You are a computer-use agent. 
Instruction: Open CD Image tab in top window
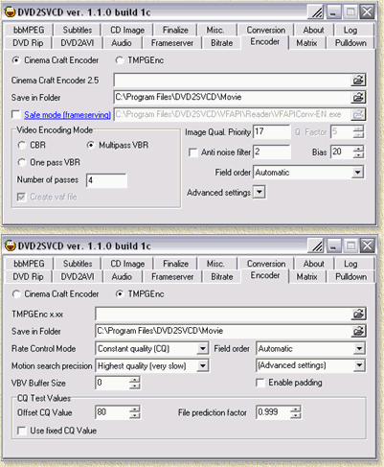point(127,30)
